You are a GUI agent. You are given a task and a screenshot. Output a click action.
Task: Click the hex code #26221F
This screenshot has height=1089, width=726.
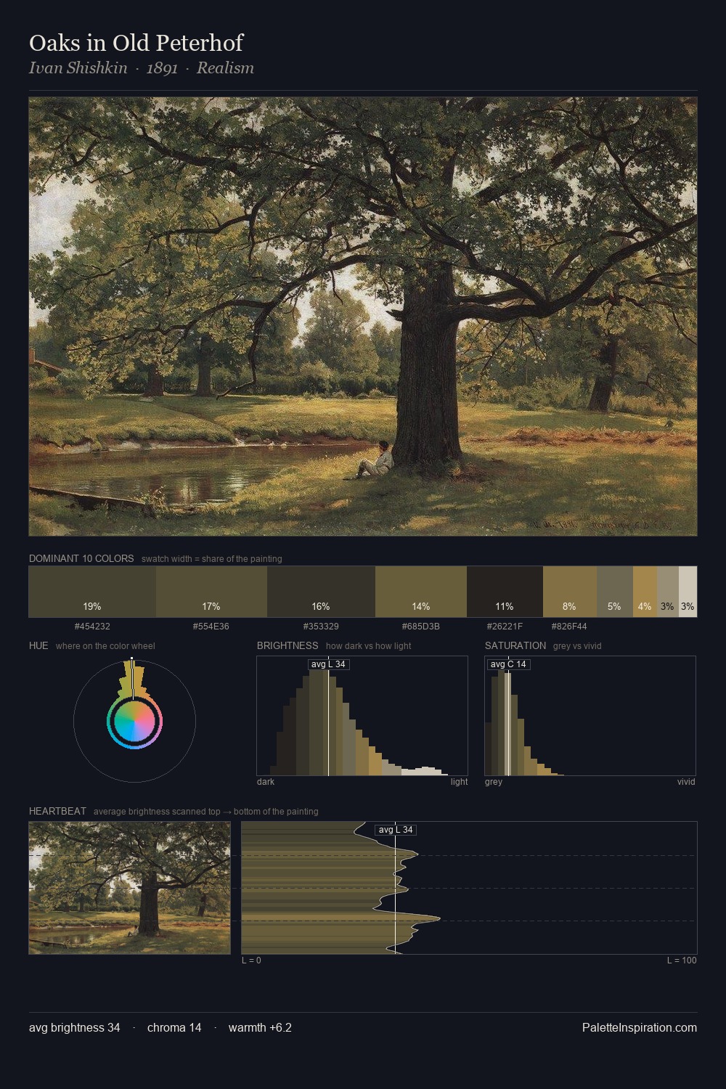pyautogui.click(x=505, y=626)
